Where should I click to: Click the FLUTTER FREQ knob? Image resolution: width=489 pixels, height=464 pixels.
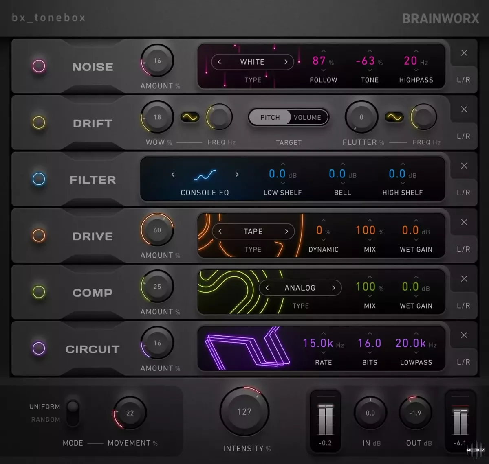click(x=423, y=117)
